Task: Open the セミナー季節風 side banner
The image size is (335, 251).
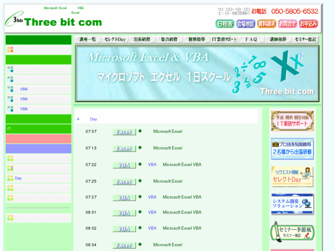Action: pyautogui.click(x=292, y=232)
